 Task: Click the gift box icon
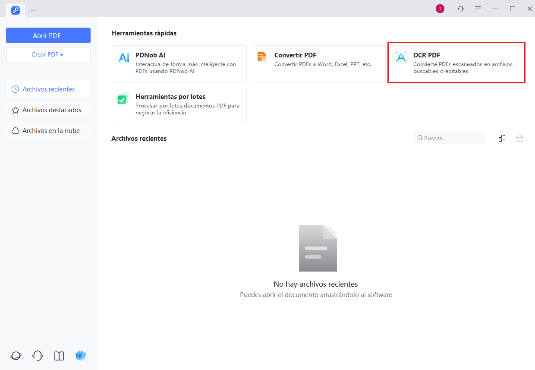click(81, 356)
